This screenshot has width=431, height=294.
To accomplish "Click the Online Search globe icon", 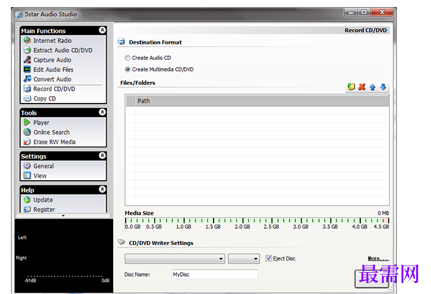I will (x=27, y=132).
